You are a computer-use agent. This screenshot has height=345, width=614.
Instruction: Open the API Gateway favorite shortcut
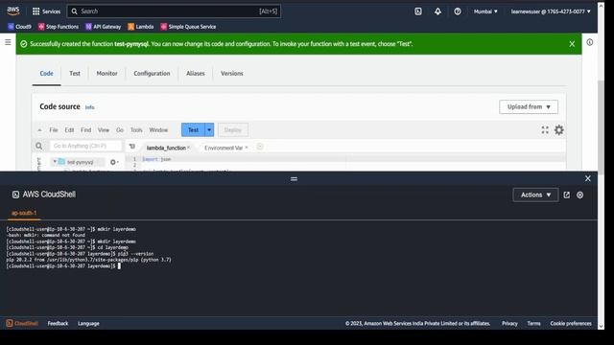[x=104, y=27]
